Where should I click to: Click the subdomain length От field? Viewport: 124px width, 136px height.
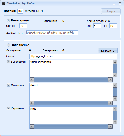[x=97, y=26]
